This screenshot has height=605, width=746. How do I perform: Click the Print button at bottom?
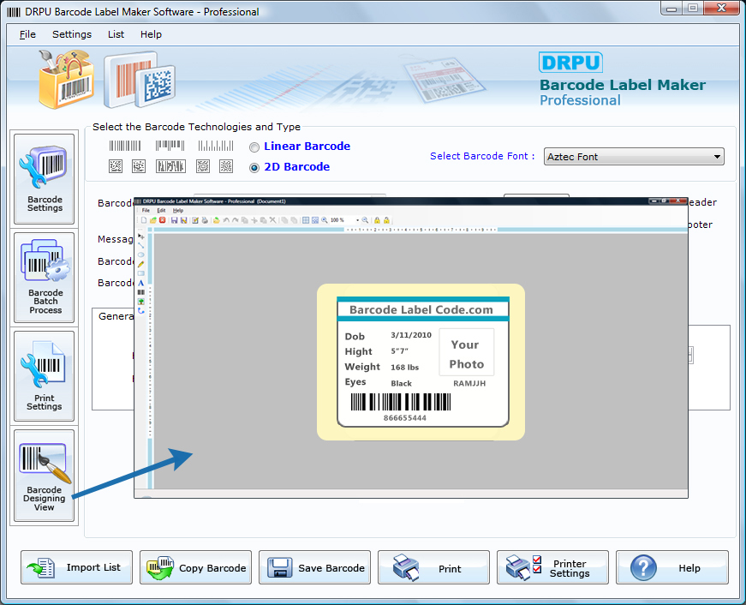pos(433,567)
